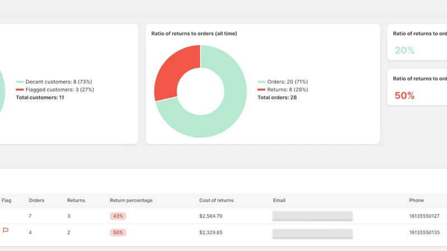
Task: Click the returns value 2
Action: click(69, 233)
